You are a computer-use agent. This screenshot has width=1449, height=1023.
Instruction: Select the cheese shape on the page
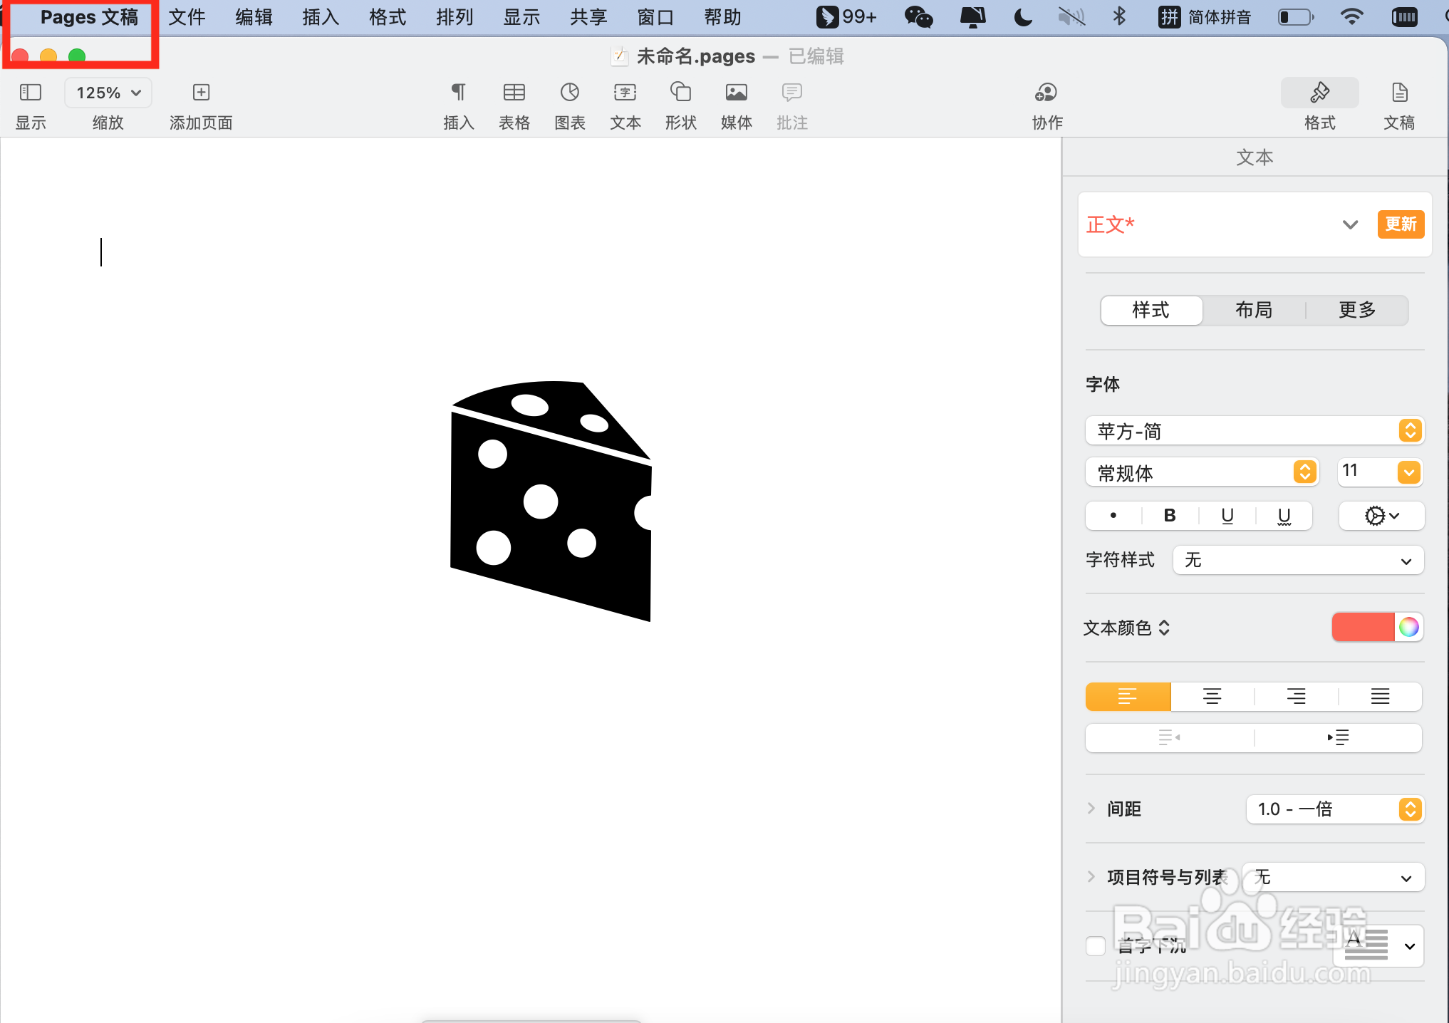coord(551,501)
